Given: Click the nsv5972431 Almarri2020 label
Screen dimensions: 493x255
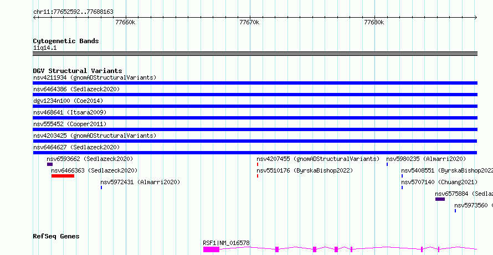Looking at the screenshot, I should tap(140, 182).
